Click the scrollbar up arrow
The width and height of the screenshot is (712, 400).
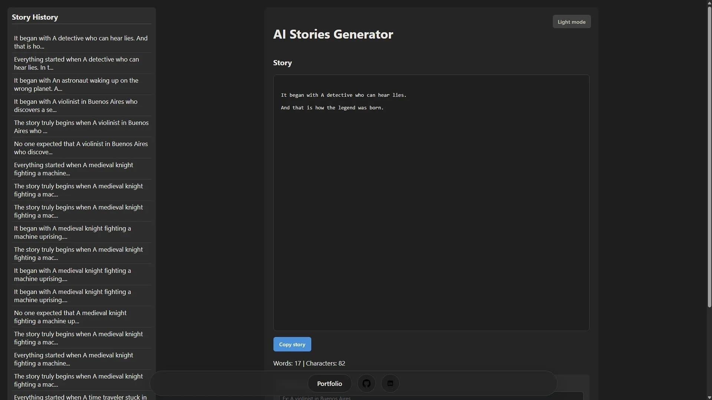click(x=709, y=3)
